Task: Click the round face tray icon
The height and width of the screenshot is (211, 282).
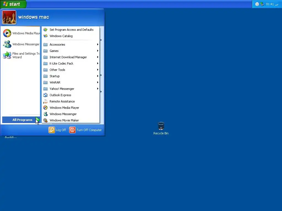Action: click(257, 4)
